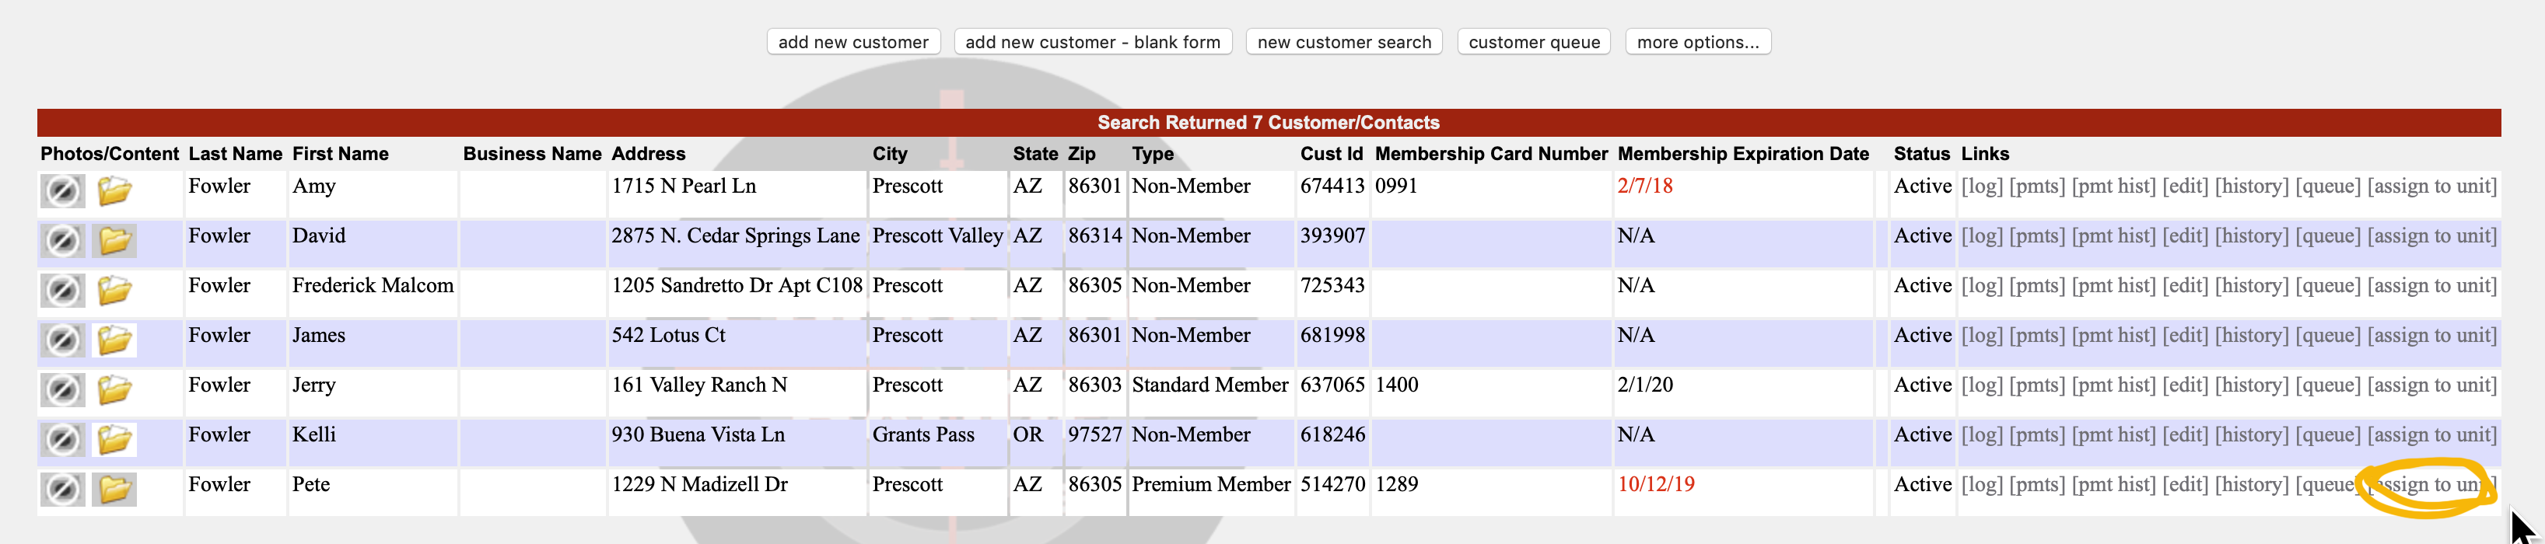
Task: Click the no-photo icon for Frederick Malcom Fowler
Action: (62, 291)
